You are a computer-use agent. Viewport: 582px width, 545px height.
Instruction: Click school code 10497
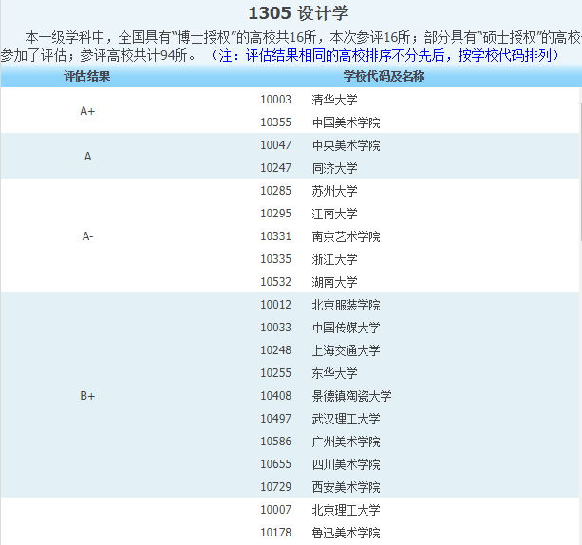click(275, 419)
